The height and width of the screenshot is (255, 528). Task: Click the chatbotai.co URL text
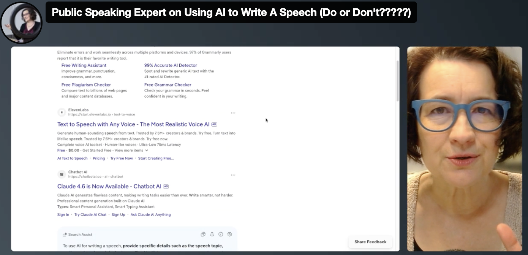click(96, 176)
